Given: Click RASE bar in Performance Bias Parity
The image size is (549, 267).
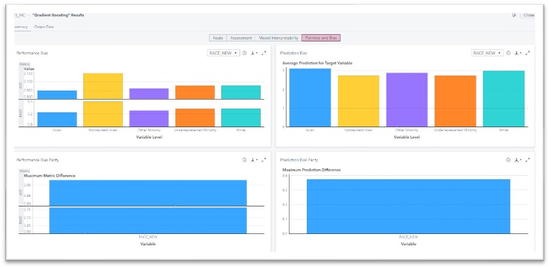Looking at the screenshot, I should point(148,220).
